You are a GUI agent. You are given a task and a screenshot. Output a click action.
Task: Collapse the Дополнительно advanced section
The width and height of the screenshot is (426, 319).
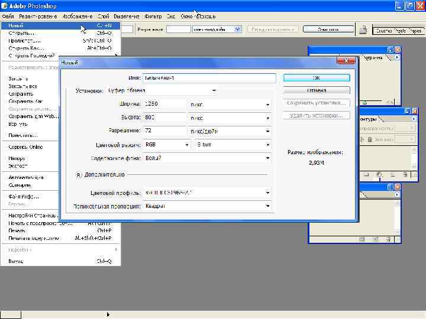pyautogui.click(x=78, y=175)
